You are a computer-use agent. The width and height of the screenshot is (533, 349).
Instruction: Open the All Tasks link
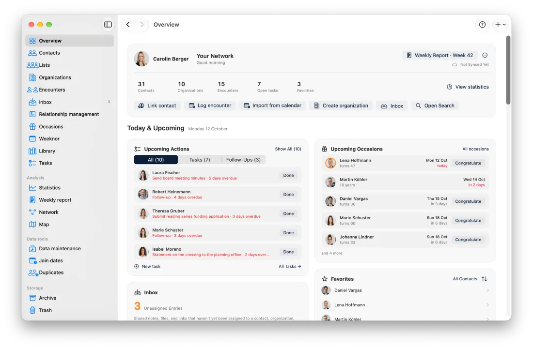pyautogui.click(x=290, y=267)
